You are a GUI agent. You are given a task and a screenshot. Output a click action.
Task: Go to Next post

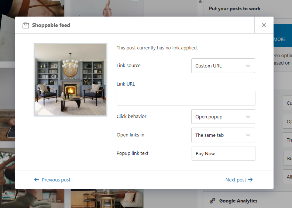click(239, 180)
